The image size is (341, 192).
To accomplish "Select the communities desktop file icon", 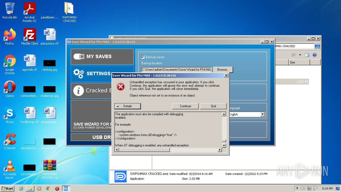I will click(x=30, y=91).
